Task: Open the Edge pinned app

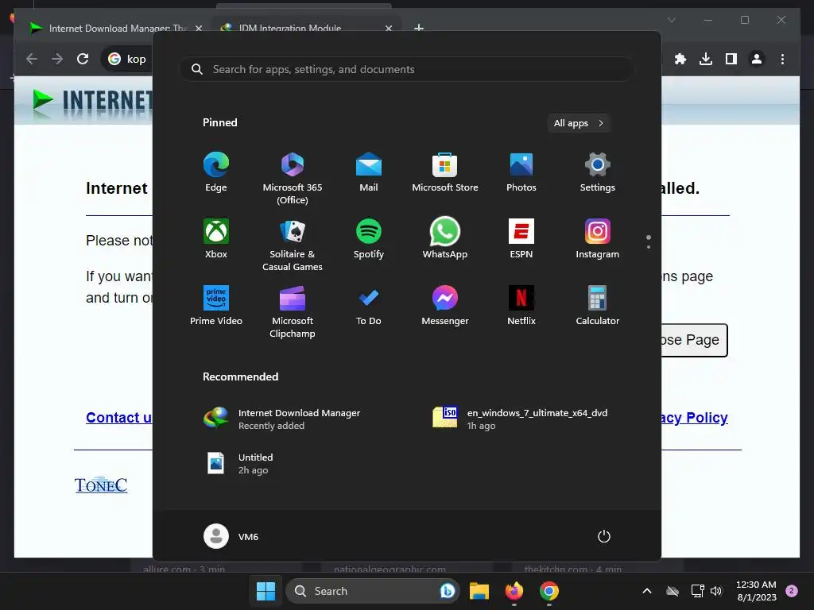Action: pos(216,173)
